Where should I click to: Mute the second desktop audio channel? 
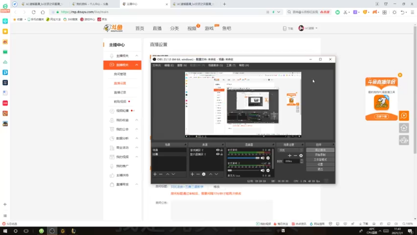click(263, 170)
